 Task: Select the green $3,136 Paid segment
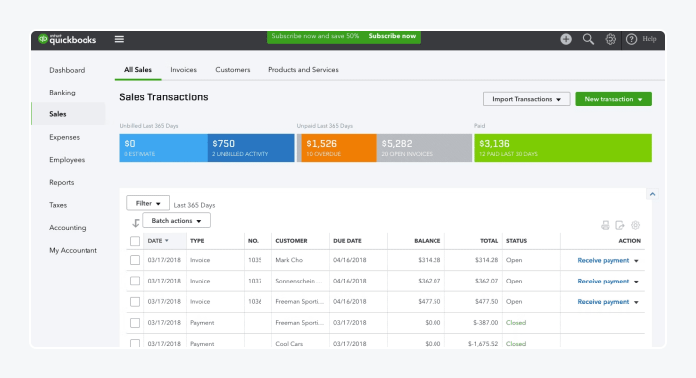click(564, 148)
